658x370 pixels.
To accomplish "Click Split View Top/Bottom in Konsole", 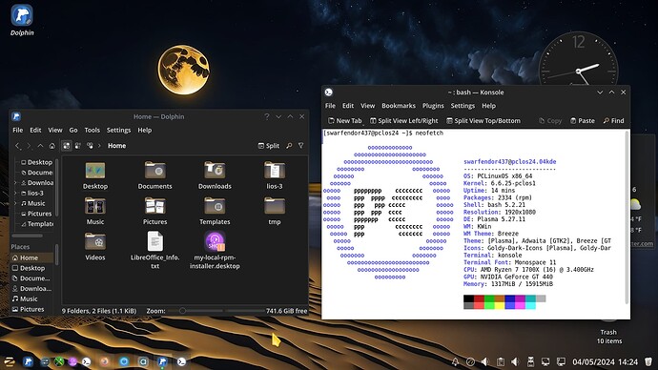I will tap(483, 121).
